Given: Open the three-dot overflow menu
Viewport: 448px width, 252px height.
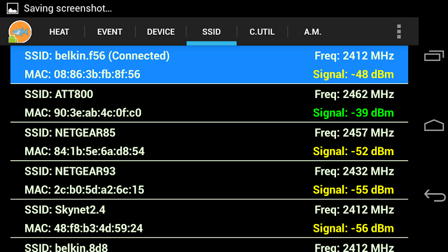Looking at the screenshot, I should [x=399, y=32].
